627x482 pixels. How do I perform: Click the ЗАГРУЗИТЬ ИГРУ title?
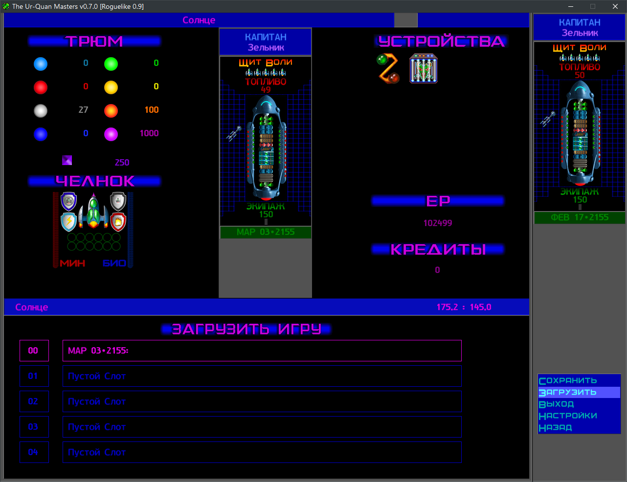click(x=246, y=329)
